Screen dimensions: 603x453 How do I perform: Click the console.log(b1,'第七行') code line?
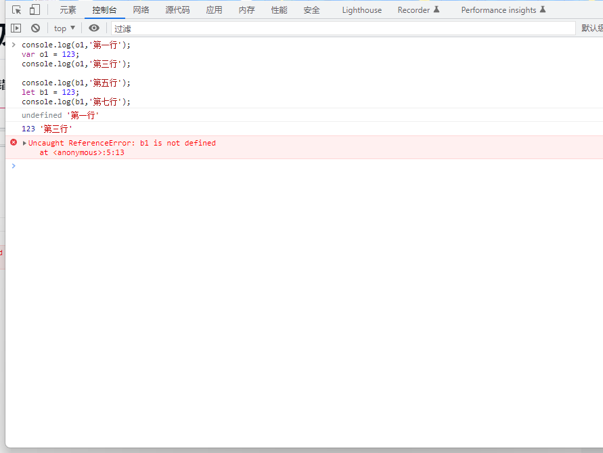(76, 102)
